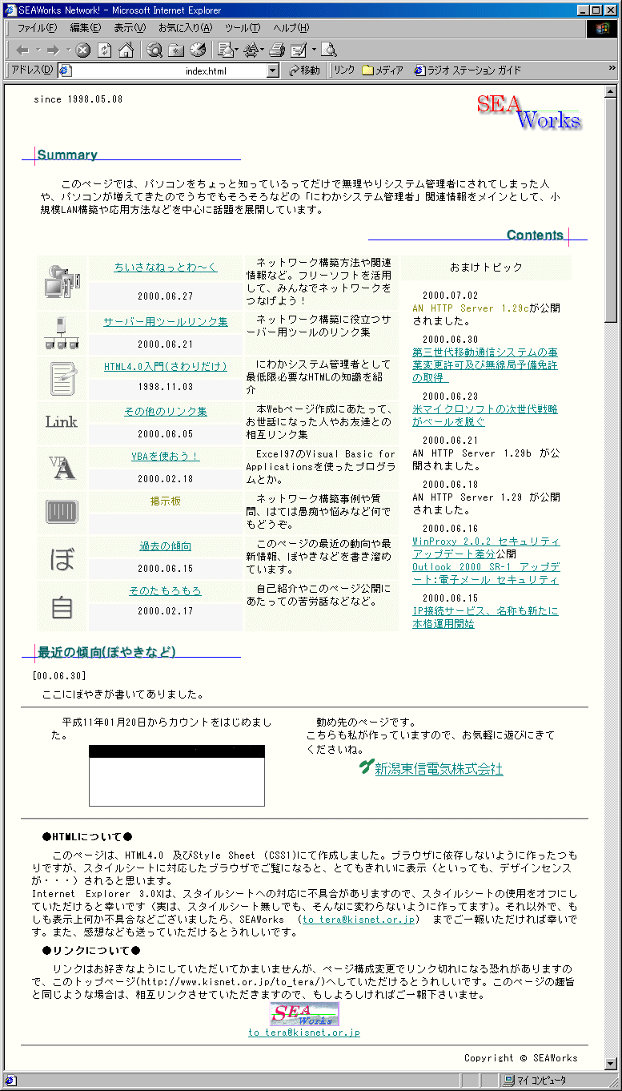Click the Windows flag logo in menu bar
Screen dimensions: 622x1091
pos(600,28)
